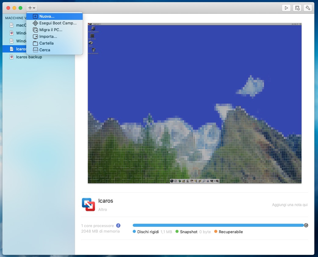Click the macOS VM icon in sidebar
This screenshot has width=318, height=257.
tap(12, 25)
